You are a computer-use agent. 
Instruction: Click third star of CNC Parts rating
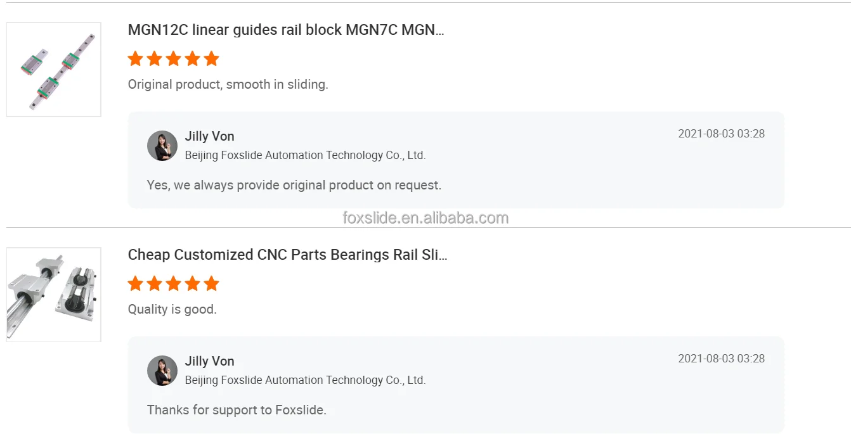pyautogui.click(x=173, y=284)
